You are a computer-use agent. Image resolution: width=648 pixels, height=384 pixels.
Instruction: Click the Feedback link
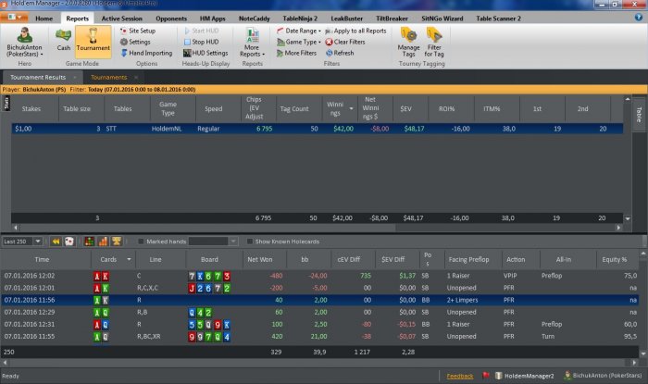click(459, 376)
